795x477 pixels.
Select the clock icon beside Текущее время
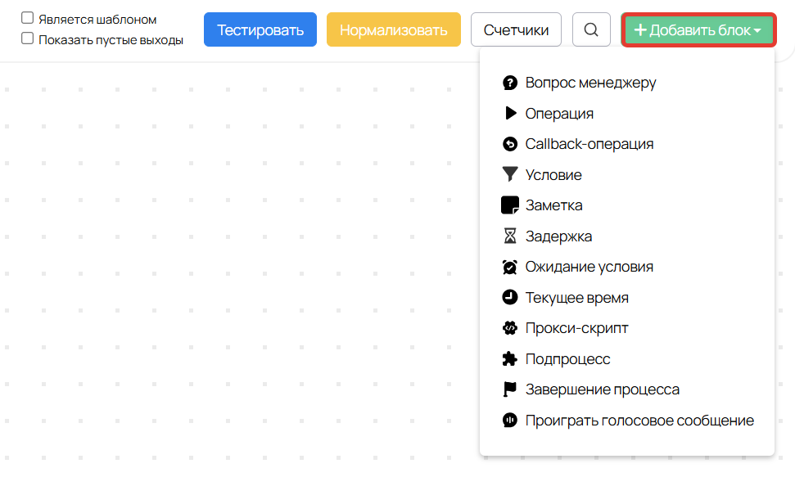pos(509,297)
